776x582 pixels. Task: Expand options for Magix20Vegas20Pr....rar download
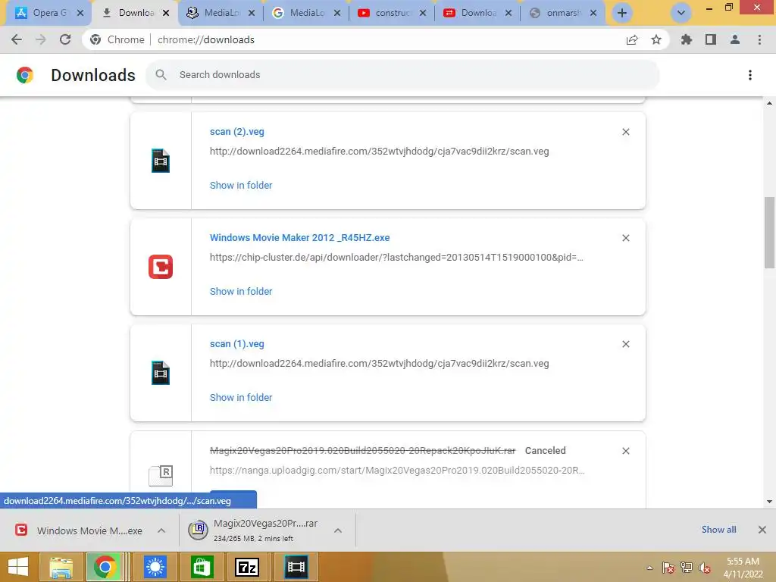(337, 530)
